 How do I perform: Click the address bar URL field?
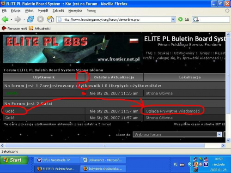pyautogui.click(x=116, y=19)
